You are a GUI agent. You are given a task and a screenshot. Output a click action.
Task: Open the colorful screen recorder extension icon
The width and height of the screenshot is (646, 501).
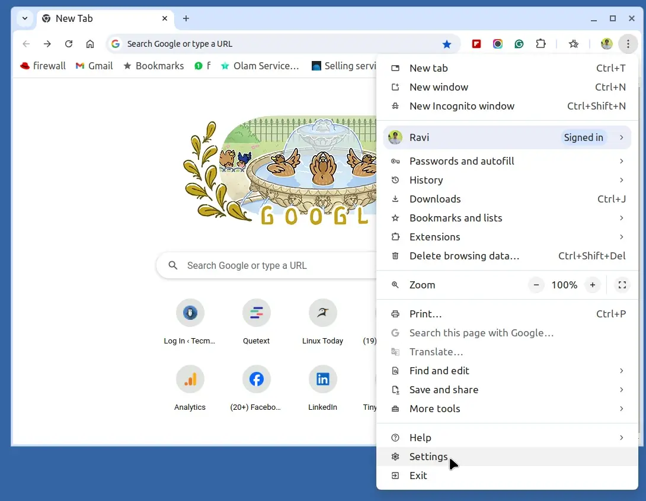498,44
